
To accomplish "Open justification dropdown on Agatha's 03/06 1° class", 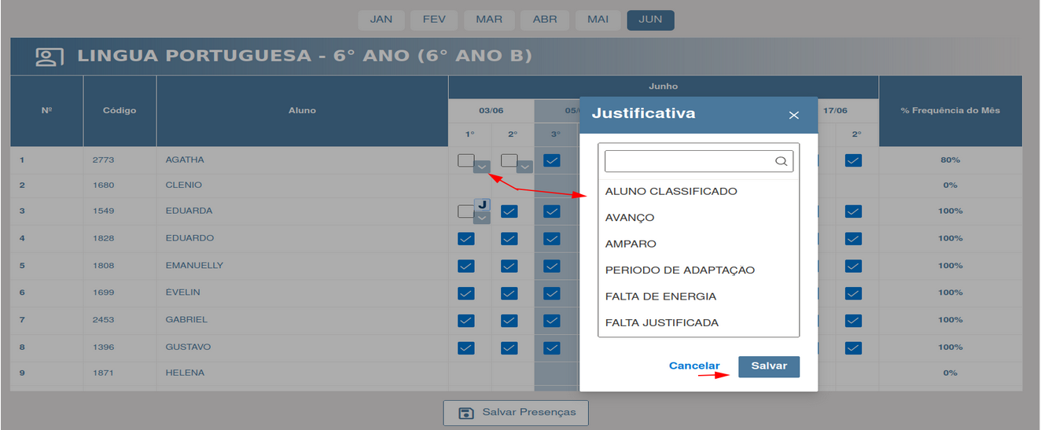I will [x=483, y=167].
